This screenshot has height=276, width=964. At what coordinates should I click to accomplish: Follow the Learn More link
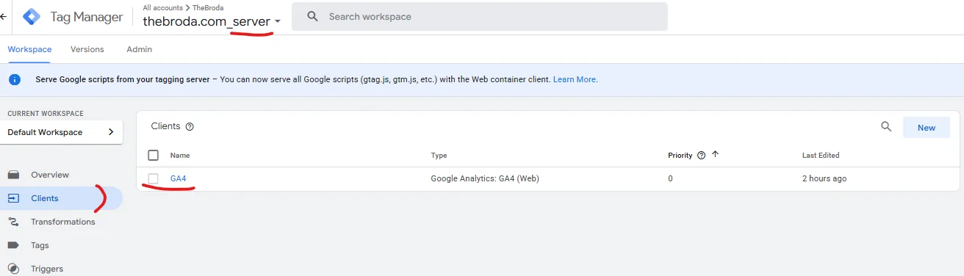pyautogui.click(x=575, y=79)
